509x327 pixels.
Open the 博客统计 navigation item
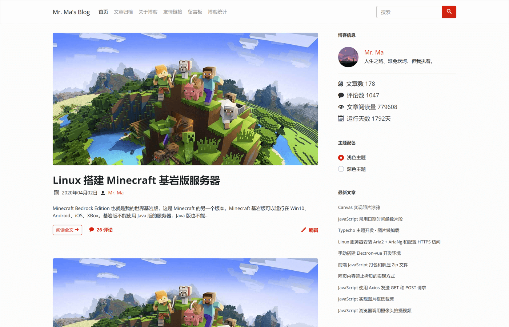pos(217,12)
